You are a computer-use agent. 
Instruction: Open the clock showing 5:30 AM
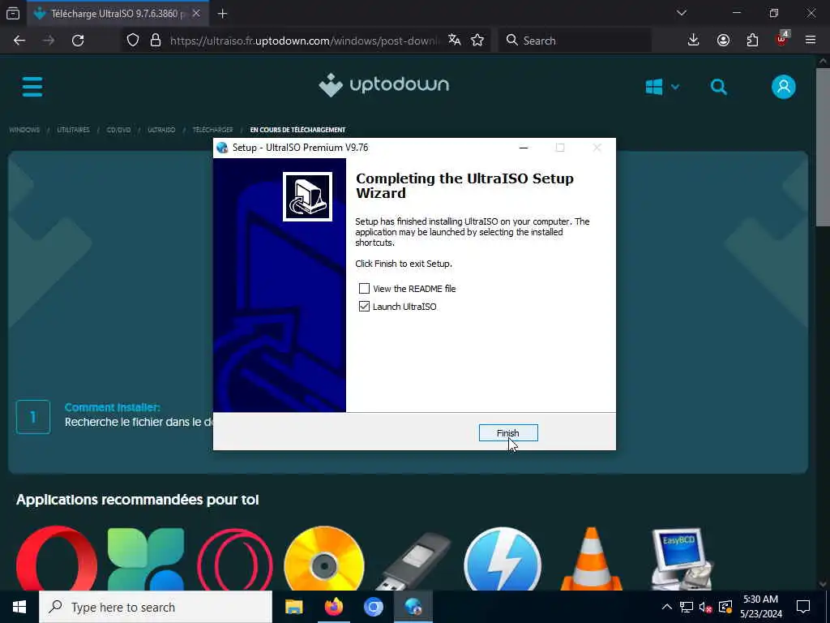(x=760, y=607)
